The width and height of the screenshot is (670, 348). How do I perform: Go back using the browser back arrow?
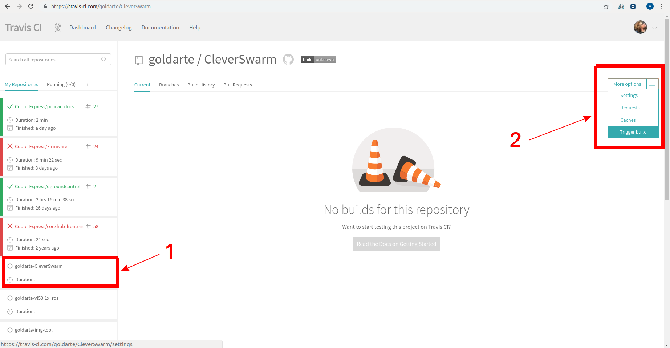click(x=8, y=7)
